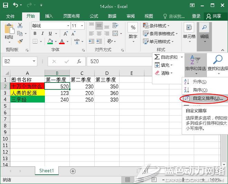Switch to the 数据 data tab
The height and width of the screenshot is (184, 228).
tap(112, 16)
